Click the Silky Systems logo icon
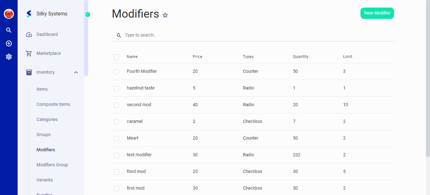This screenshot has height=195, width=430. click(x=29, y=14)
